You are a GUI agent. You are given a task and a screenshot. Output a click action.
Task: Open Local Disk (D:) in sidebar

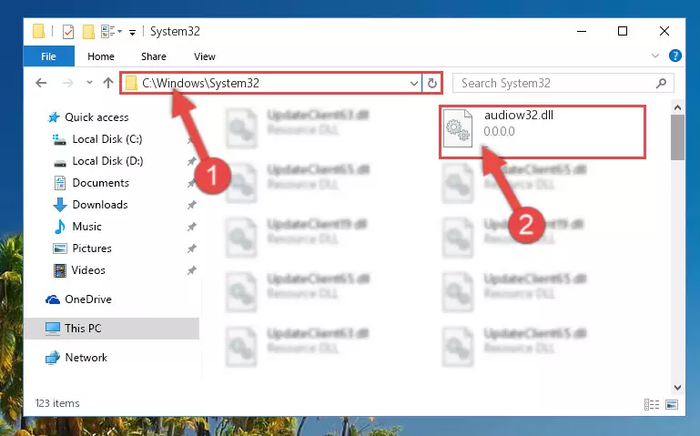(x=107, y=161)
